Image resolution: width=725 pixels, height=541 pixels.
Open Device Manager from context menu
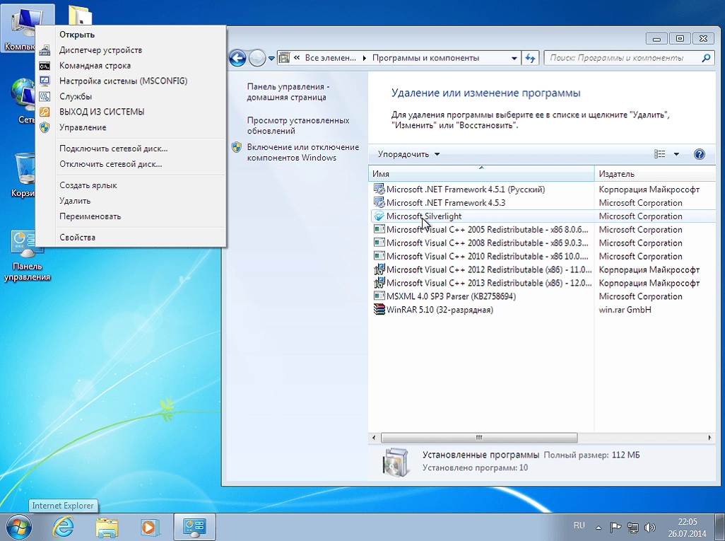131,50
